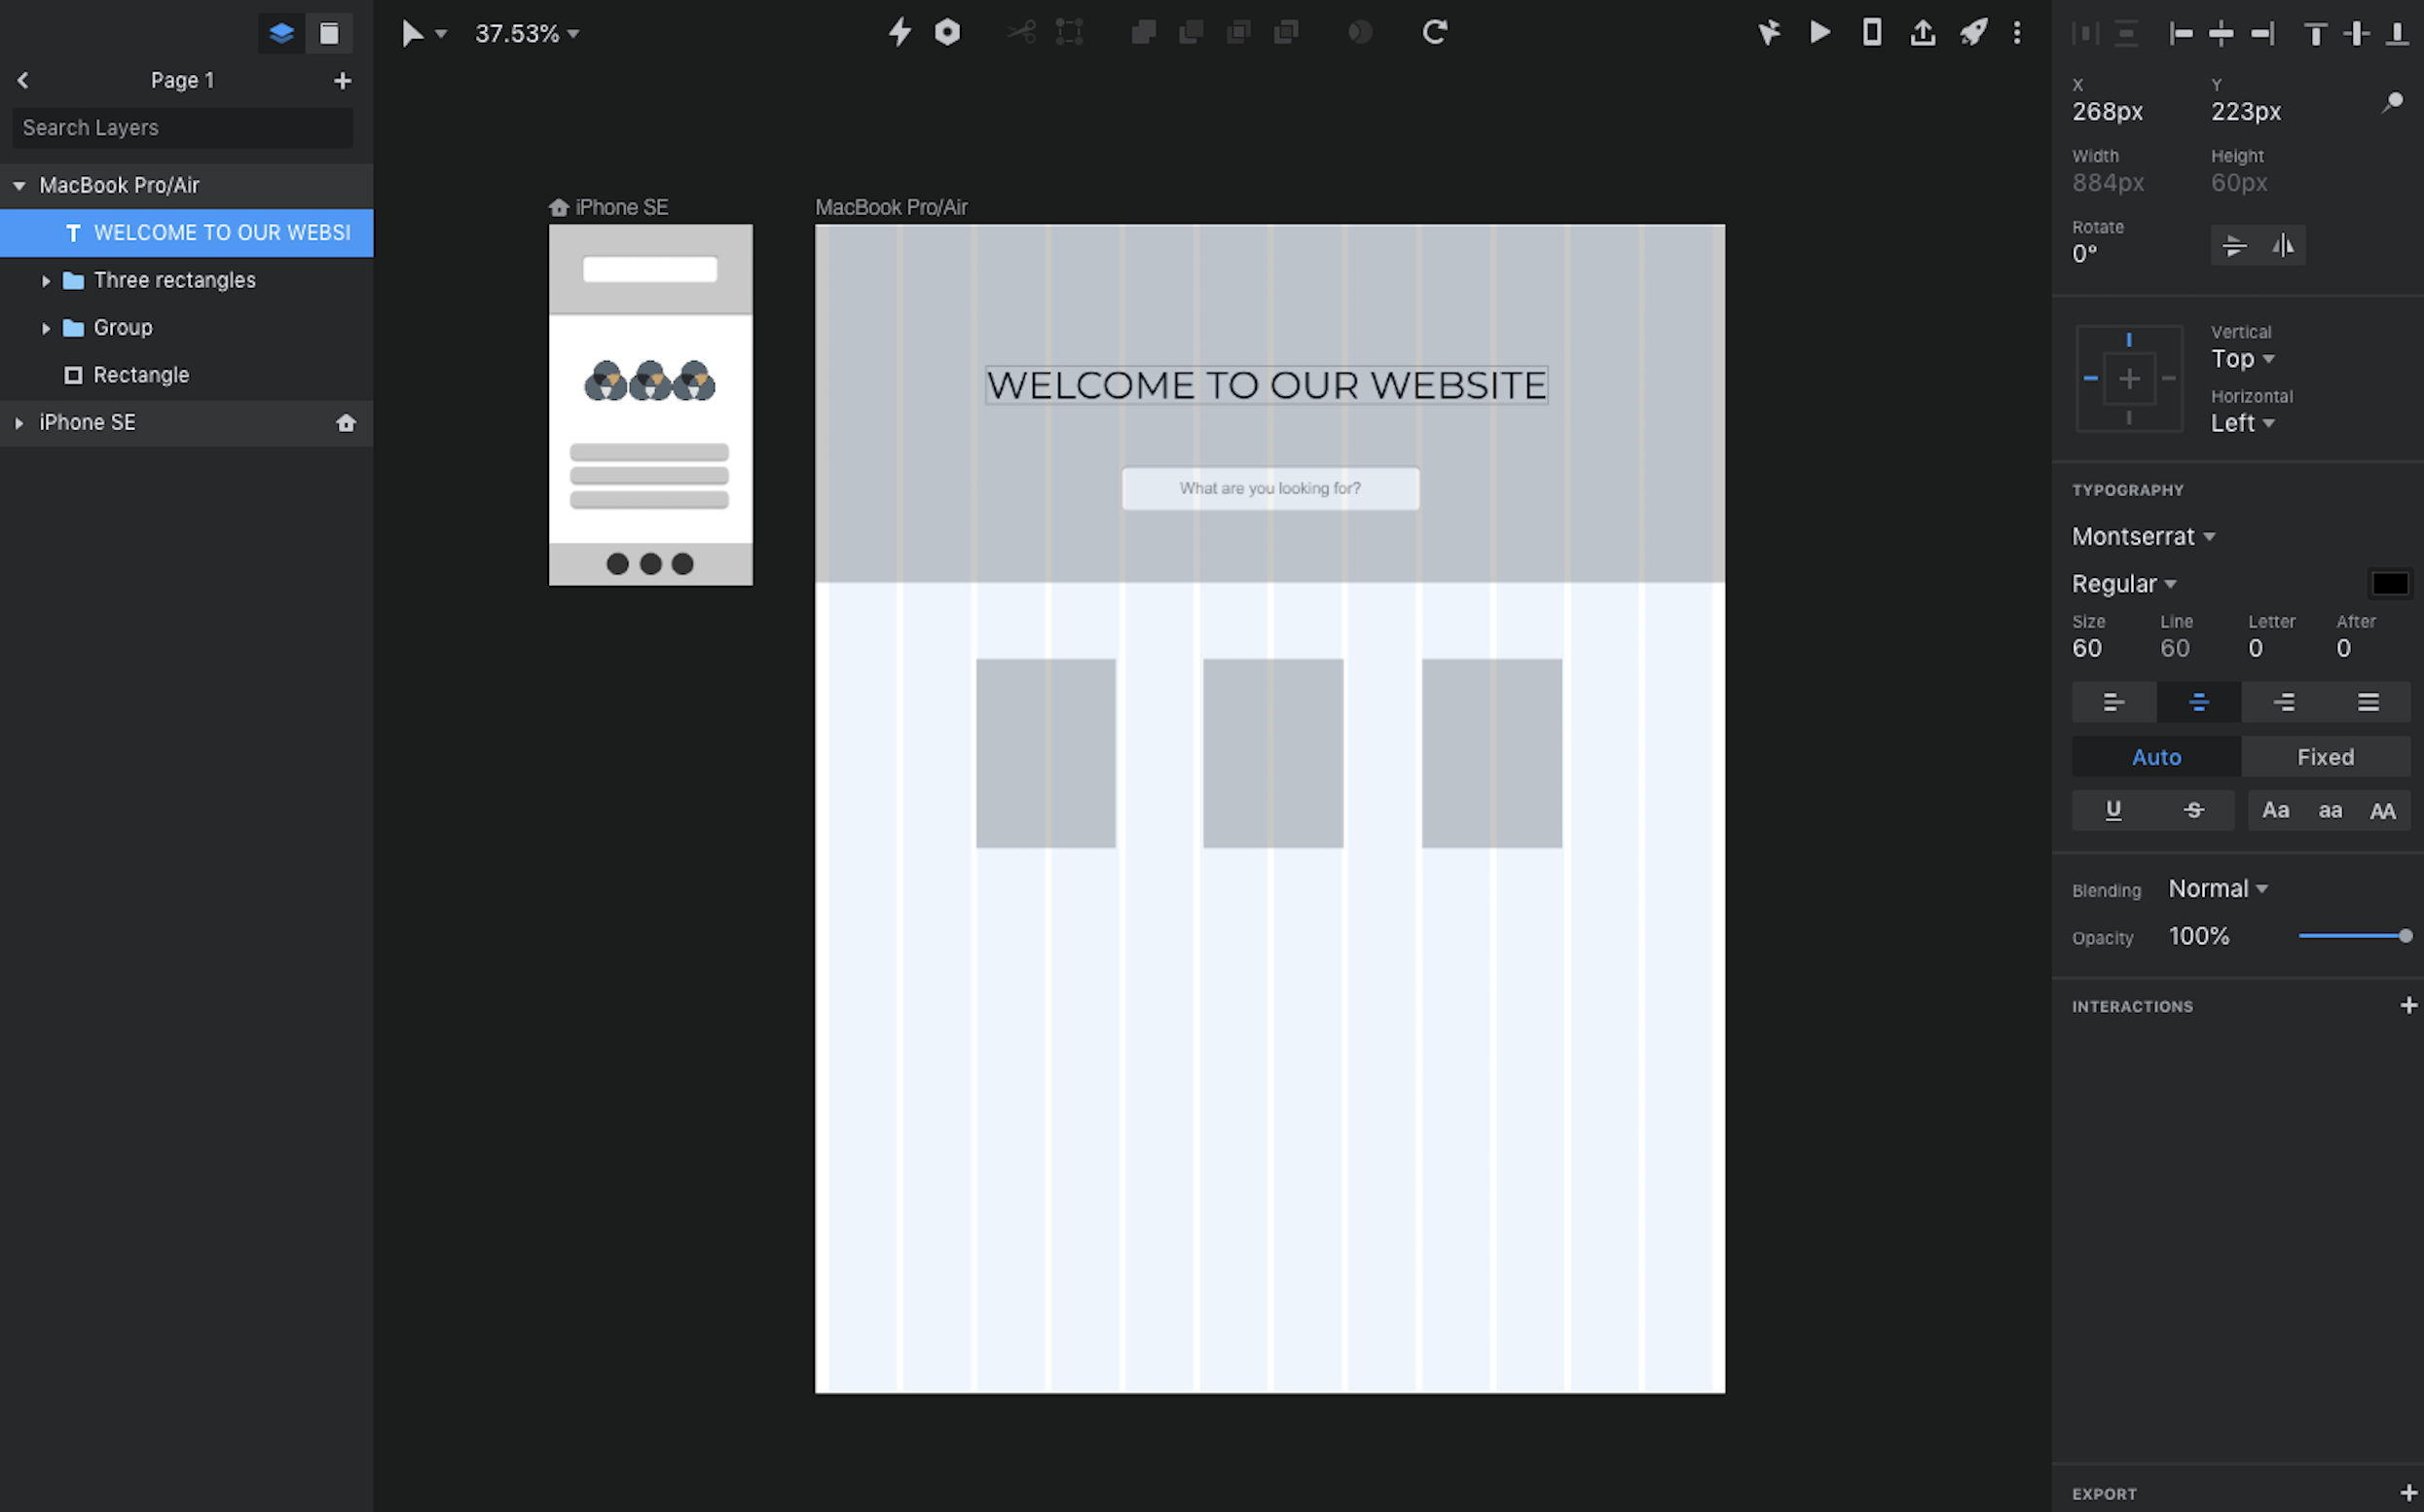Switch to Fixed text sizing mode
Viewport: 2424px width, 1512px height.
(x=2325, y=756)
